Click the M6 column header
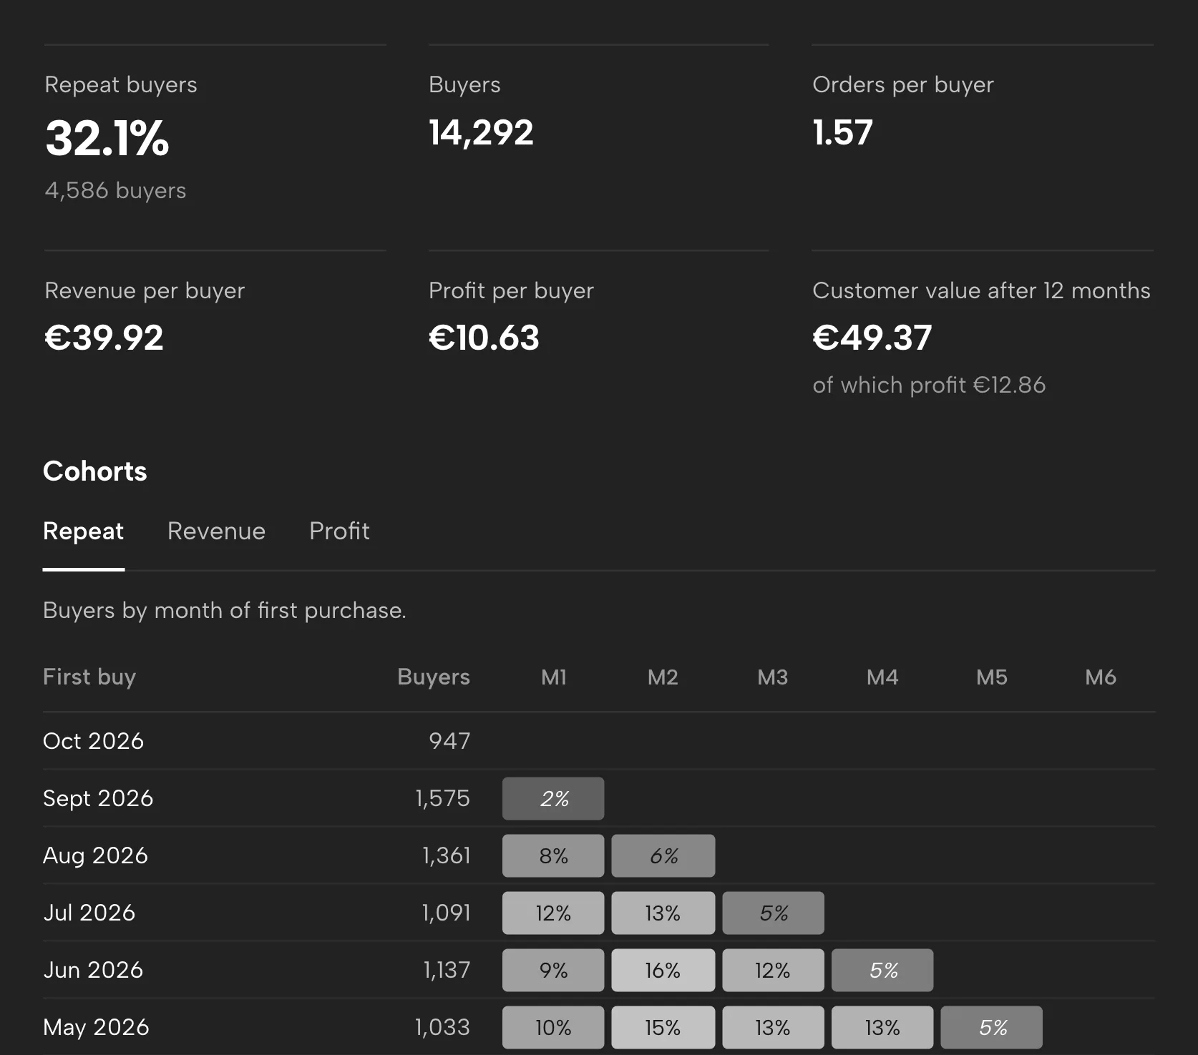Image resolution: width=1198 pixels, height=1055 pixels. 1101,677
